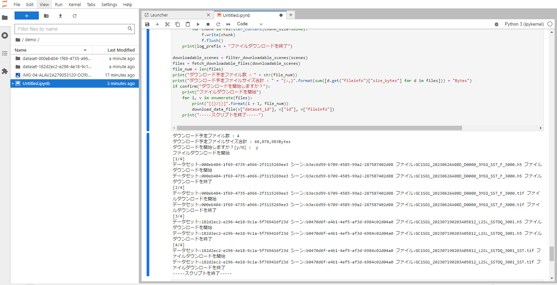Click the [4/4] output line
The width and height of the screenshot is (557, 285).
[x=179, y=245]
